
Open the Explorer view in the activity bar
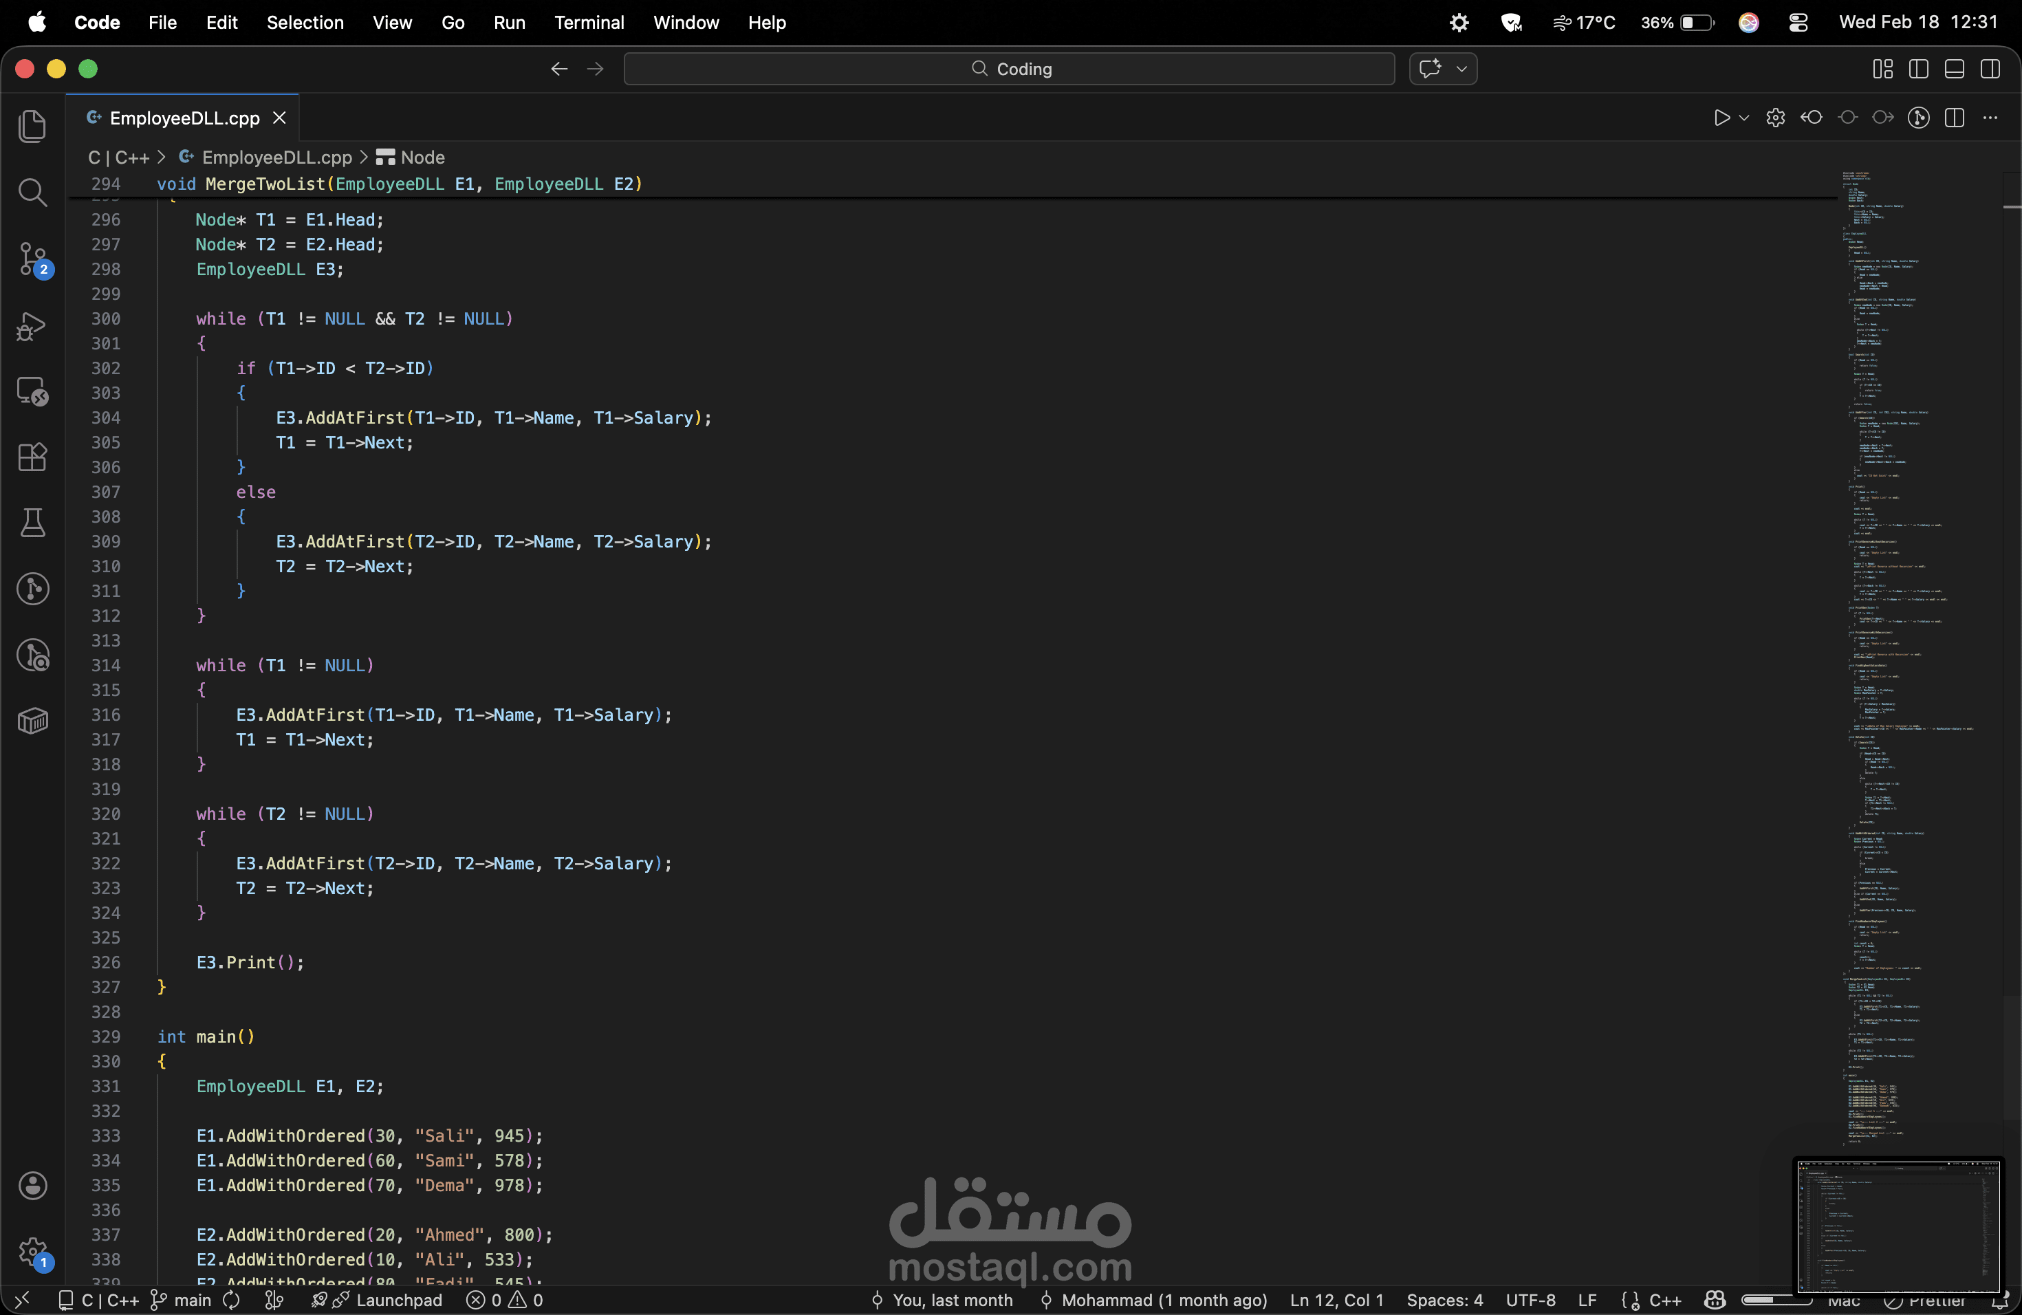click(32, 127)
